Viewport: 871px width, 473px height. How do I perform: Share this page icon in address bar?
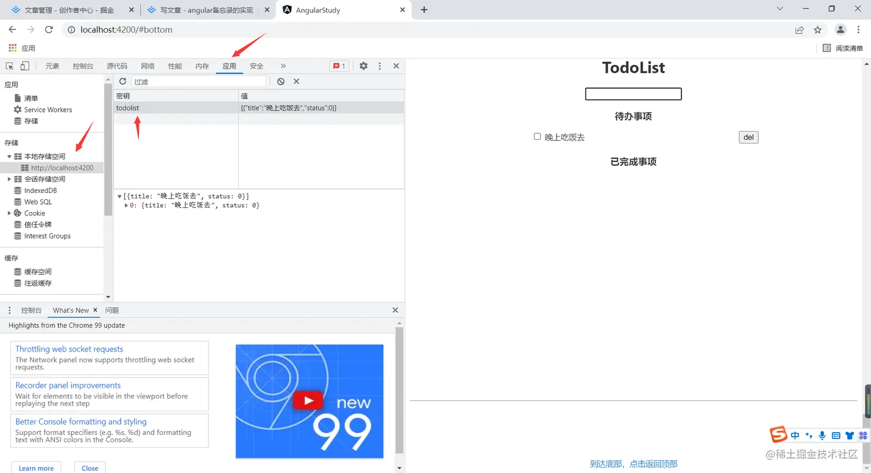[x=800, y=30]
